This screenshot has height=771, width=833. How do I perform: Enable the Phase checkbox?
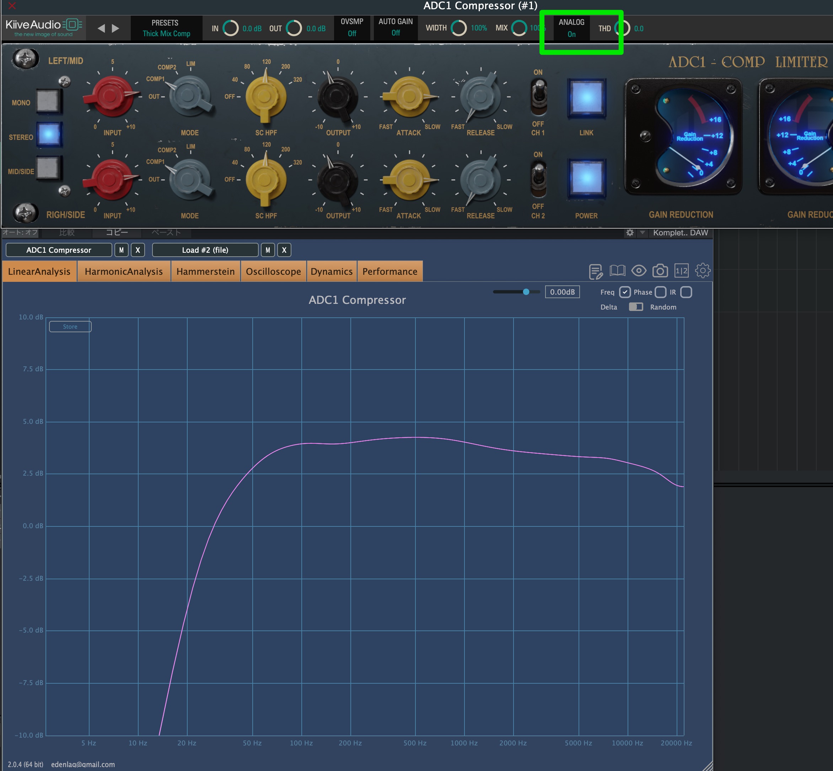[660, 292]
